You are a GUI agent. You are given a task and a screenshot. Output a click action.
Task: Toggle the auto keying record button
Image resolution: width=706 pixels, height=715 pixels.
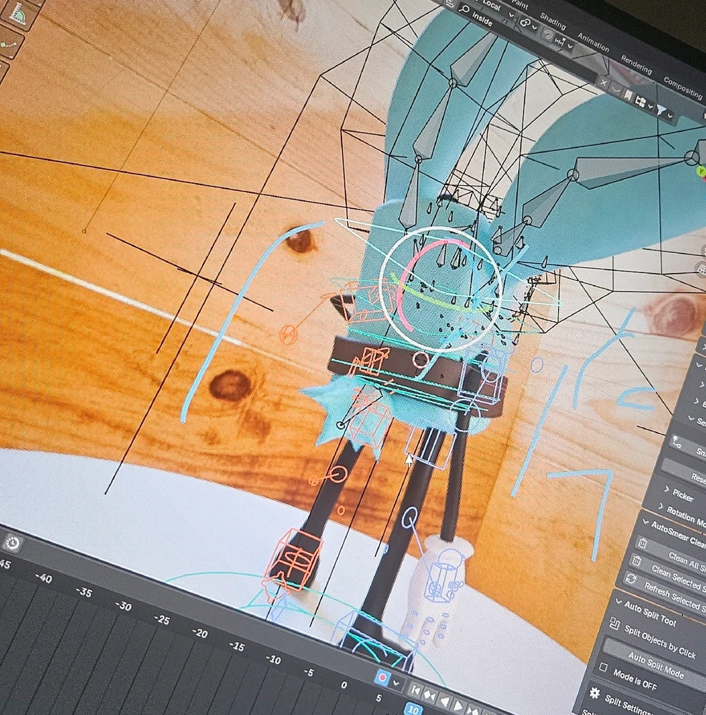pos(382,676)
